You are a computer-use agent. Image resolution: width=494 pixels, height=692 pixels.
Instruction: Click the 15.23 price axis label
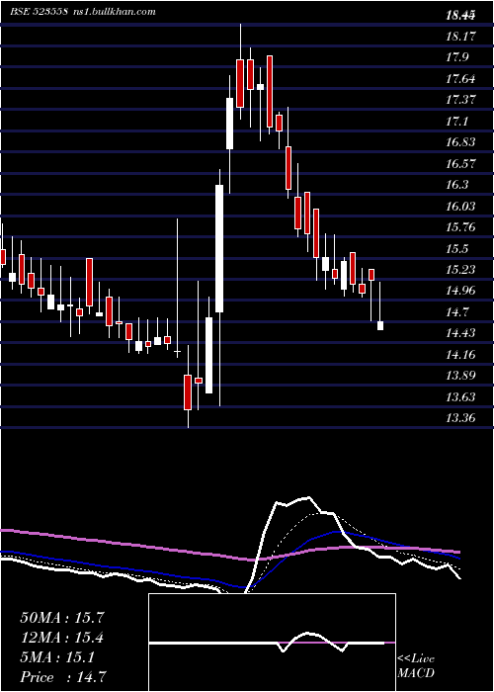coord(460,269)
